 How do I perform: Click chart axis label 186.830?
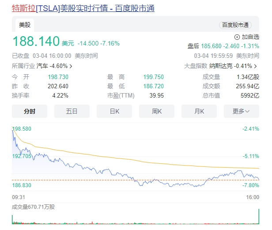22,185
